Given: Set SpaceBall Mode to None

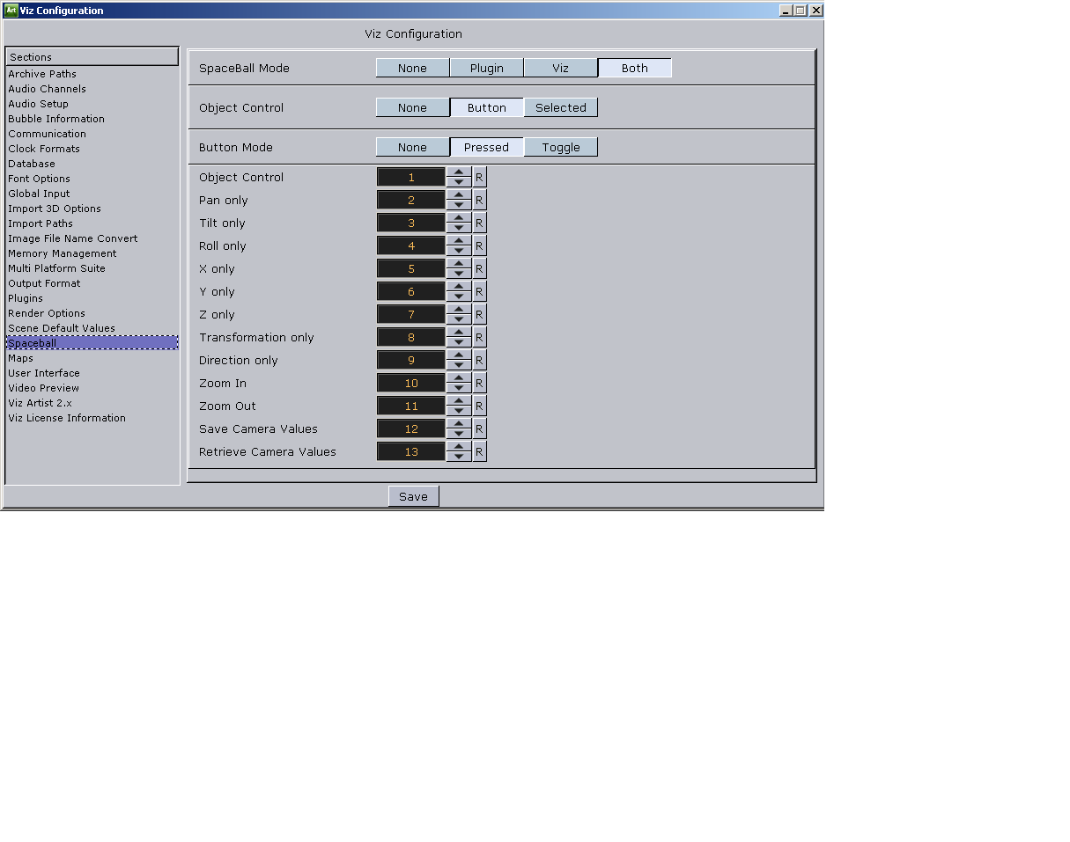Looking at the screenshot, I should (x=412, y=69).
